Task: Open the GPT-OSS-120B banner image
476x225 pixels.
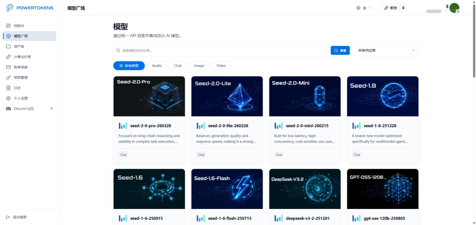Action: 382,189
